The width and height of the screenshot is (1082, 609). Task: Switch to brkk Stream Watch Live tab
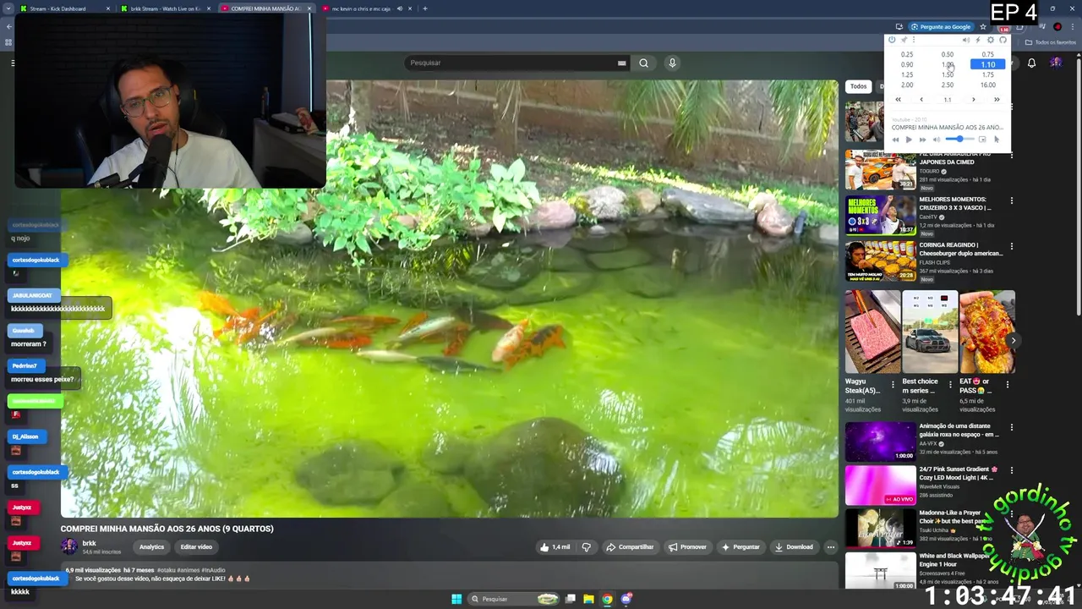tap(161, 8)
